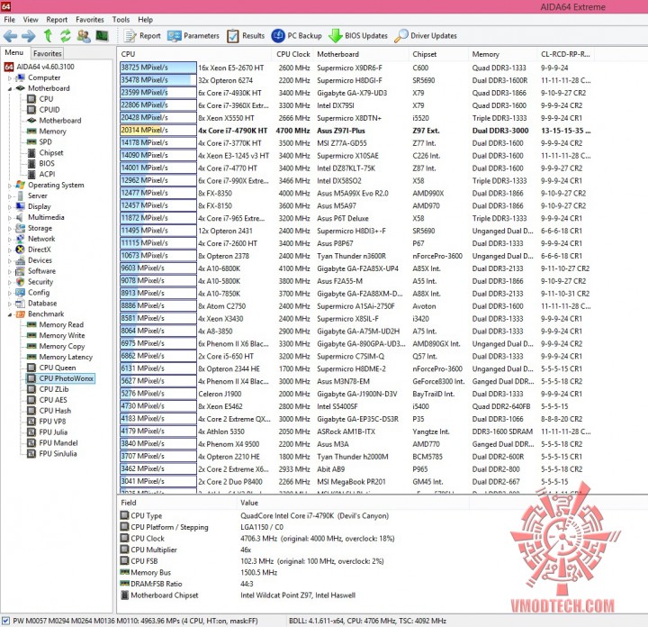648x627 pixels.
Task: Open the Report toolbar button
Action: [x=142, y=36]
